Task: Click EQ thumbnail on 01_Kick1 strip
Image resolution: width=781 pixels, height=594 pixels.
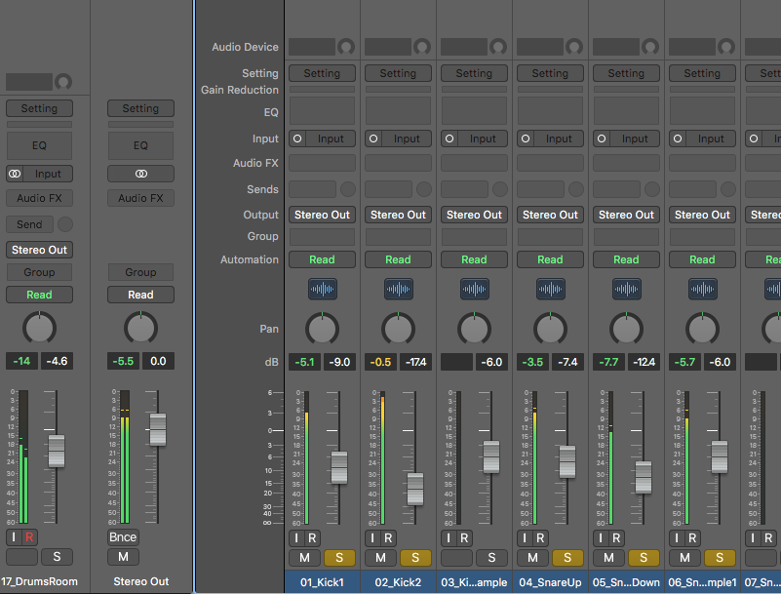Action: pos(323,110)
